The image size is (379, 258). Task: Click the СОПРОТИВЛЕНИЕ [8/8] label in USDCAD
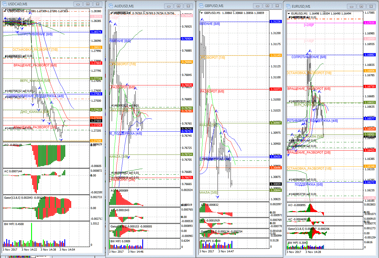(35, 34)
